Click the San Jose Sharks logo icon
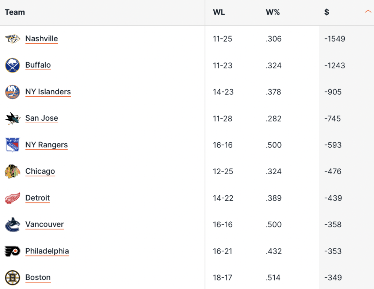 [x=12, y=119]
